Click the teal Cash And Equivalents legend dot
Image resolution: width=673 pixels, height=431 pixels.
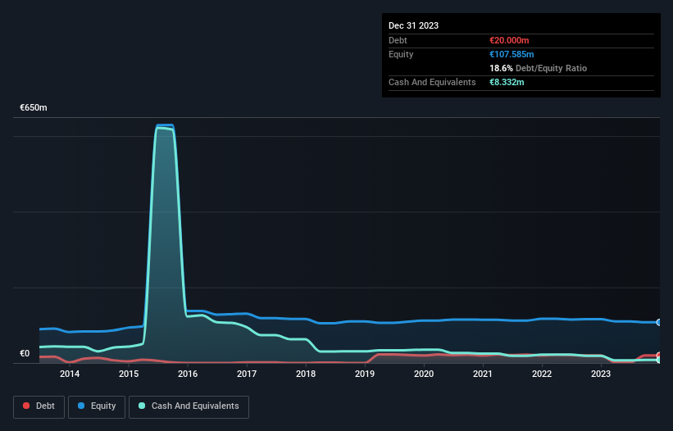[142, 406]
